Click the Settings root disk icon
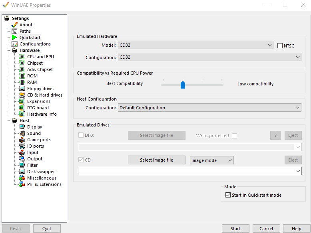 7,18
